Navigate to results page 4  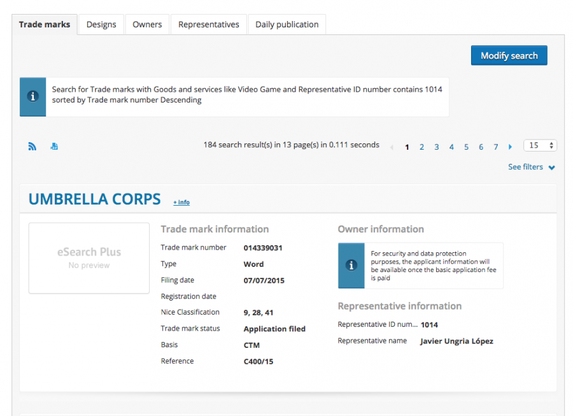pos(451,147)
